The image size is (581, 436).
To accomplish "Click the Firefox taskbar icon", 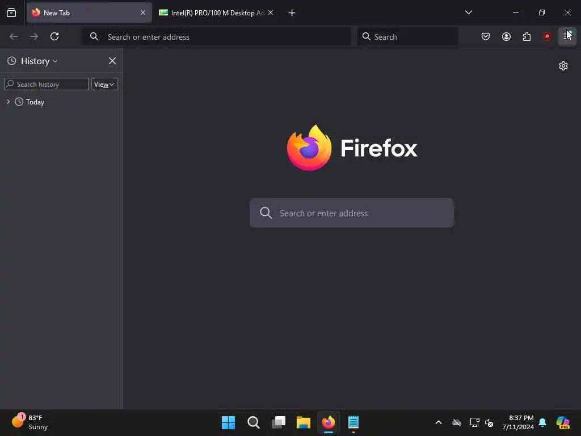I will [x=329, y=422].
